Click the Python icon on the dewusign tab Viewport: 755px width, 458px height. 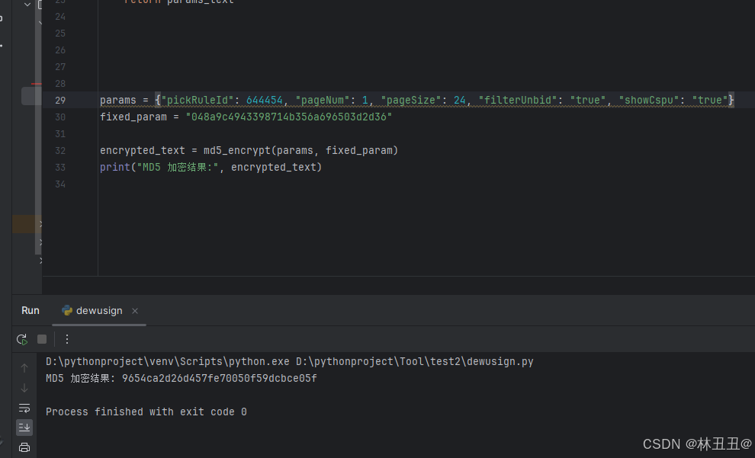coord(67,311)
